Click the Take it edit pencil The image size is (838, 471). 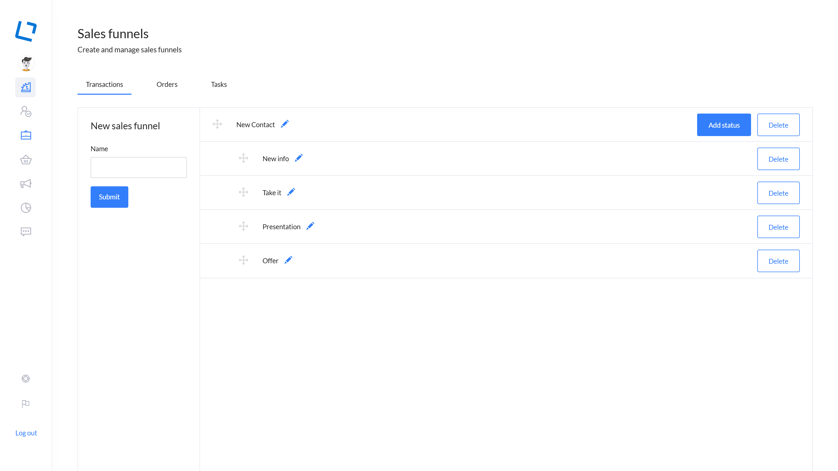(x=291, y=192)
